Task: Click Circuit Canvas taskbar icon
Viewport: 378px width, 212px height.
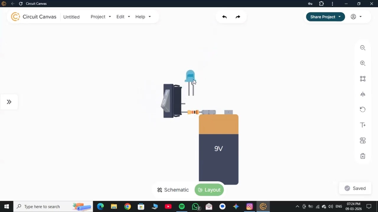Action: 263,206
